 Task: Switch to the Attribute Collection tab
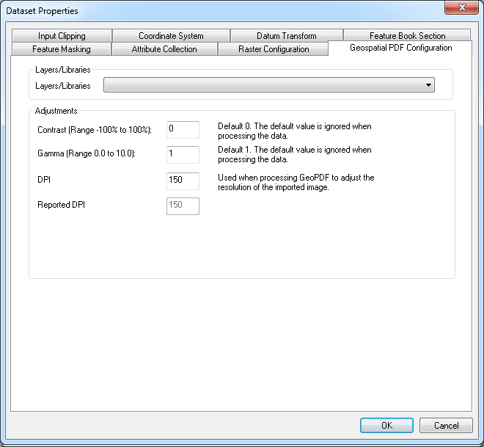[164, 49]
